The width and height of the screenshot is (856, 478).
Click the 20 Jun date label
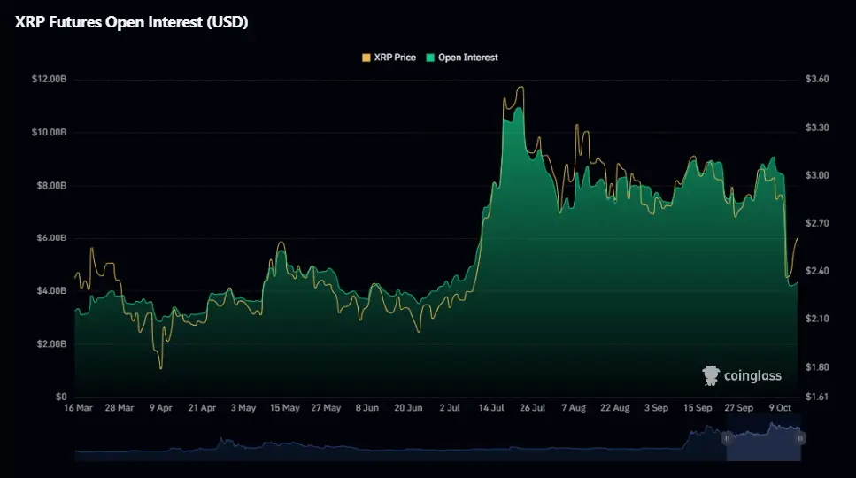point(408,407)
